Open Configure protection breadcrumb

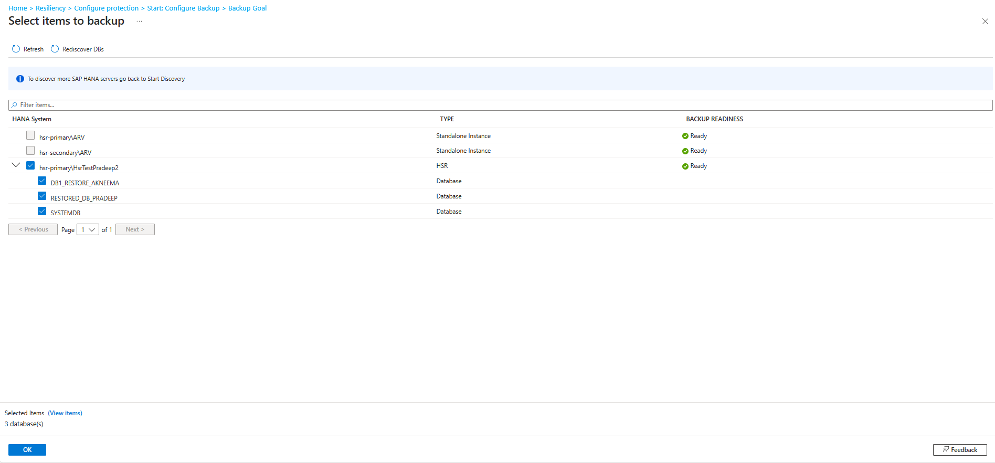pyautogui.click(x=107, y=8)
